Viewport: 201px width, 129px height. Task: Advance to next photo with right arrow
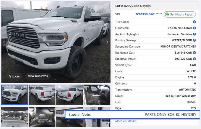point(107,42)
